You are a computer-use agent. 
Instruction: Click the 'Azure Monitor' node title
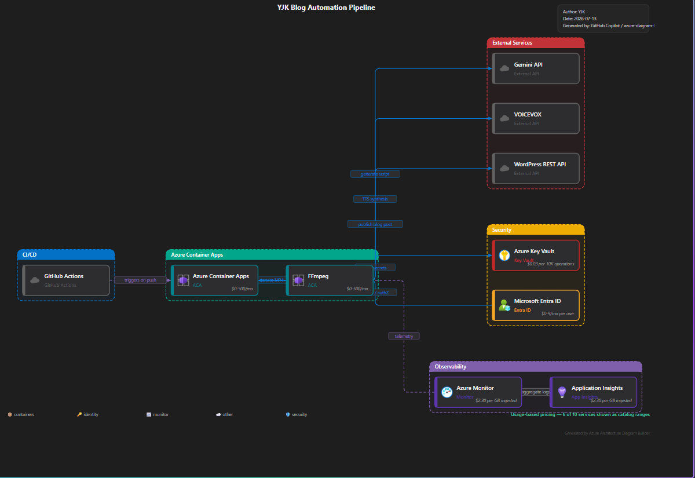tap(475, 388)
